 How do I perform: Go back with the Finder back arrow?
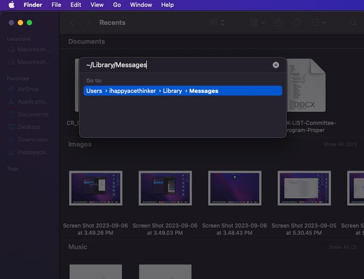pyautogui.click(x=72, y=22)
